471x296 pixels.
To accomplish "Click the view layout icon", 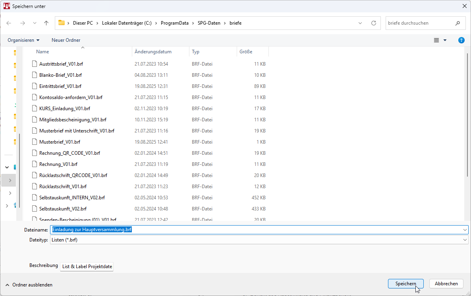I will [x=436, y=40].
